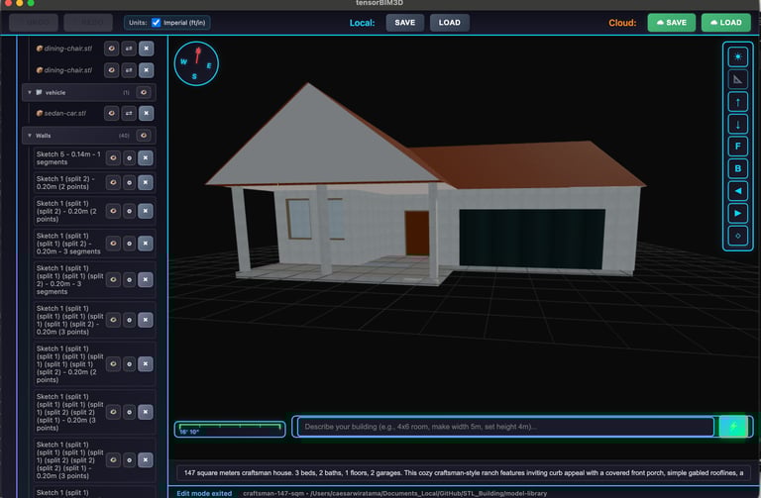The image size is (761, 498).
Task: Click the compass orientation widget
Action: 196,63
